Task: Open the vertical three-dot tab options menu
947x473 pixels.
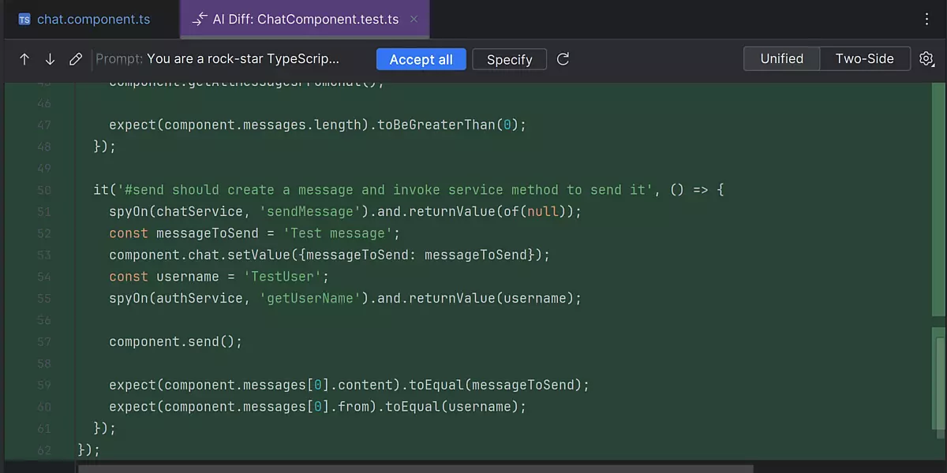Action: pos(927,20)
